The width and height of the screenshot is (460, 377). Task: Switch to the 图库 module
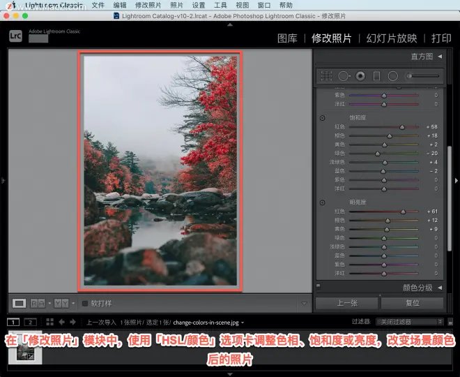coord(287,38)
